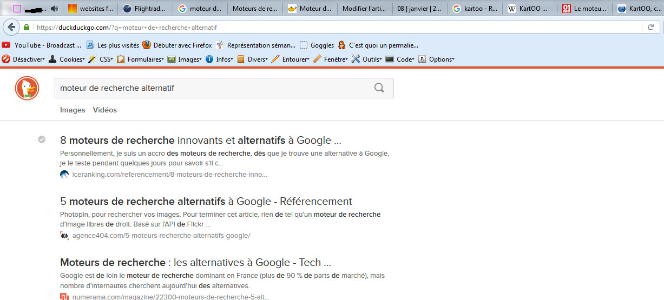This screenshot has width=664, height=300.
Task: Open the Représentation séman... bookmark
Action: coord(255,45)
